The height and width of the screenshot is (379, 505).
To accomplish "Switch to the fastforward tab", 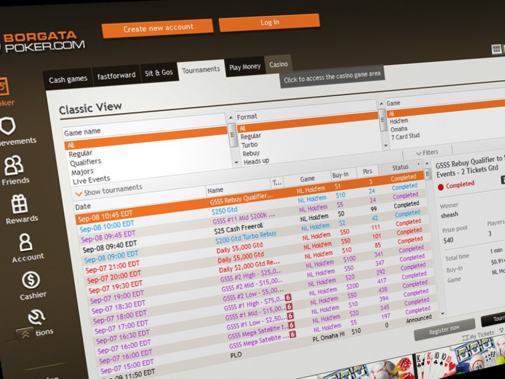I will tap(116, 76).
